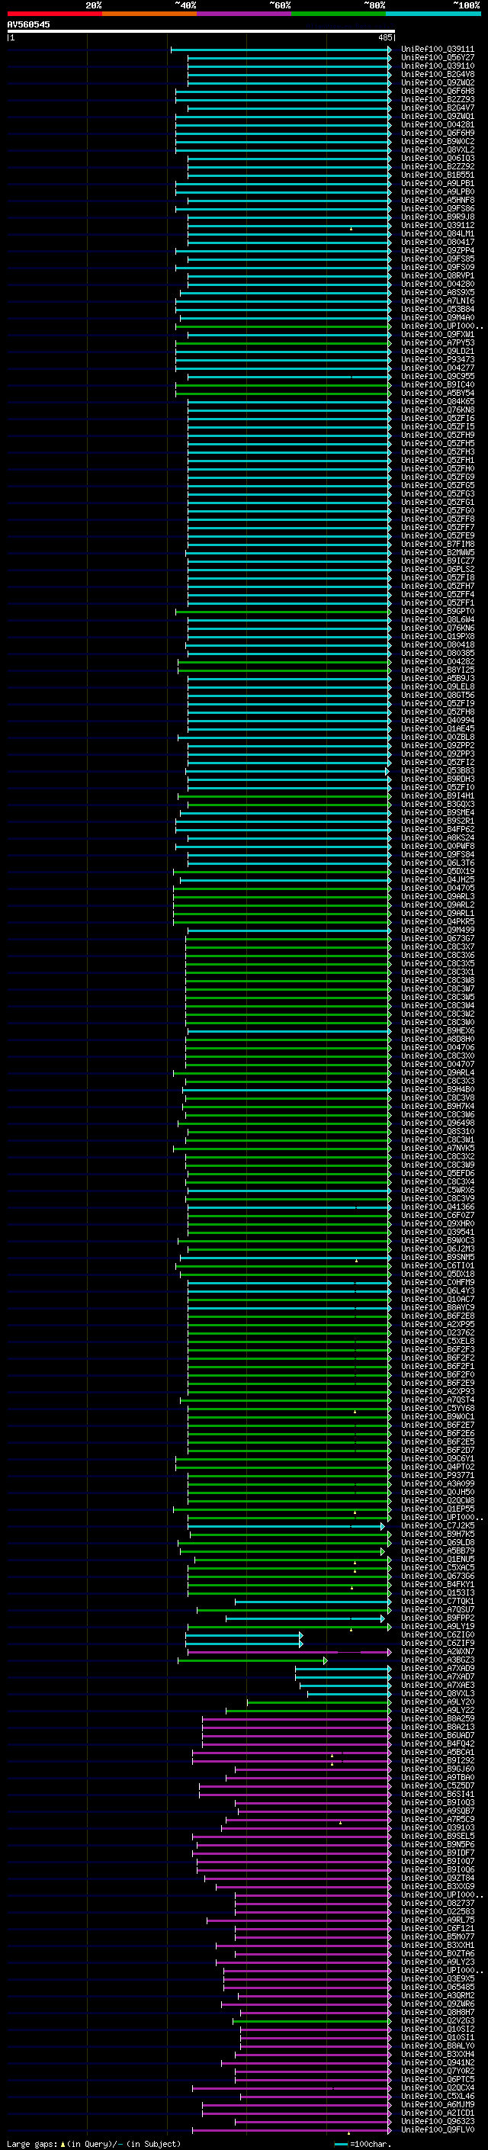Select the UniRef100_B9H4B0 label

tap(438, 1089)
